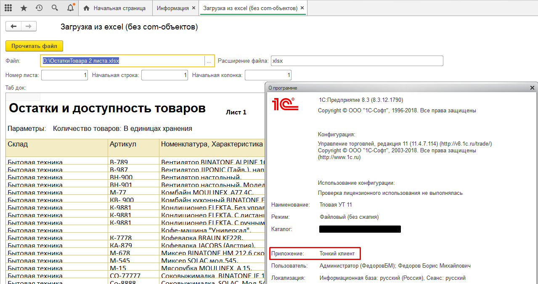Click the 1C logo in О программе
538x284 pixels.
pyautogui.click(x=285, y=104)
